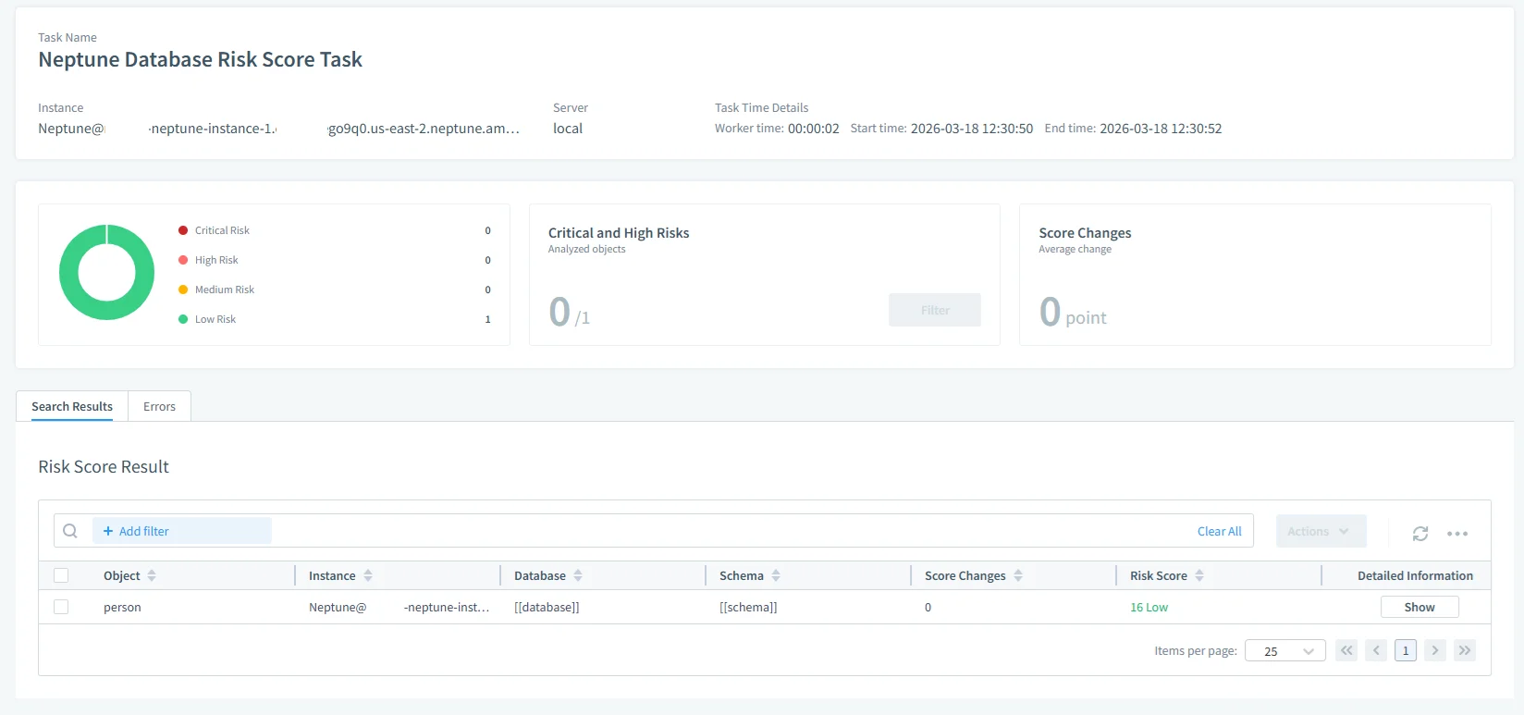Click the donut risk chart
The height and width of the screenshot is (715, 1524).
pos(107,272)
